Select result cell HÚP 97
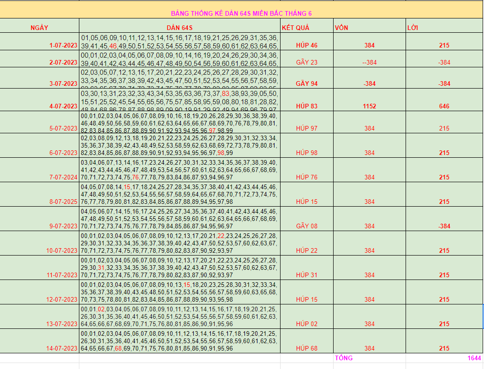This screenshot has width=484, height=369. [307, 122]
